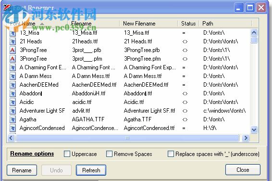Click path H:\9\
272x181 pixels.
[x=210, y=128]
